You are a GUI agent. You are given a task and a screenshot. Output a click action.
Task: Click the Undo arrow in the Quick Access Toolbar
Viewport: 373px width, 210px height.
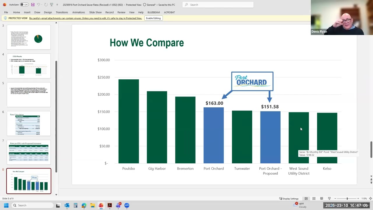click(x=38, y=5)
